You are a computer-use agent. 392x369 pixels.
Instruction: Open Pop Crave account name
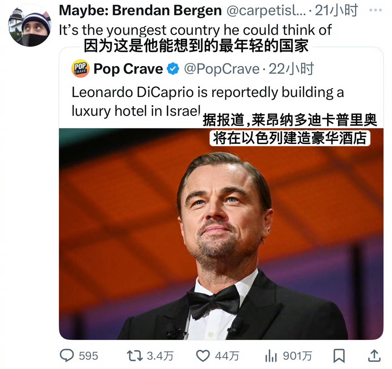[x=128, y=69]
